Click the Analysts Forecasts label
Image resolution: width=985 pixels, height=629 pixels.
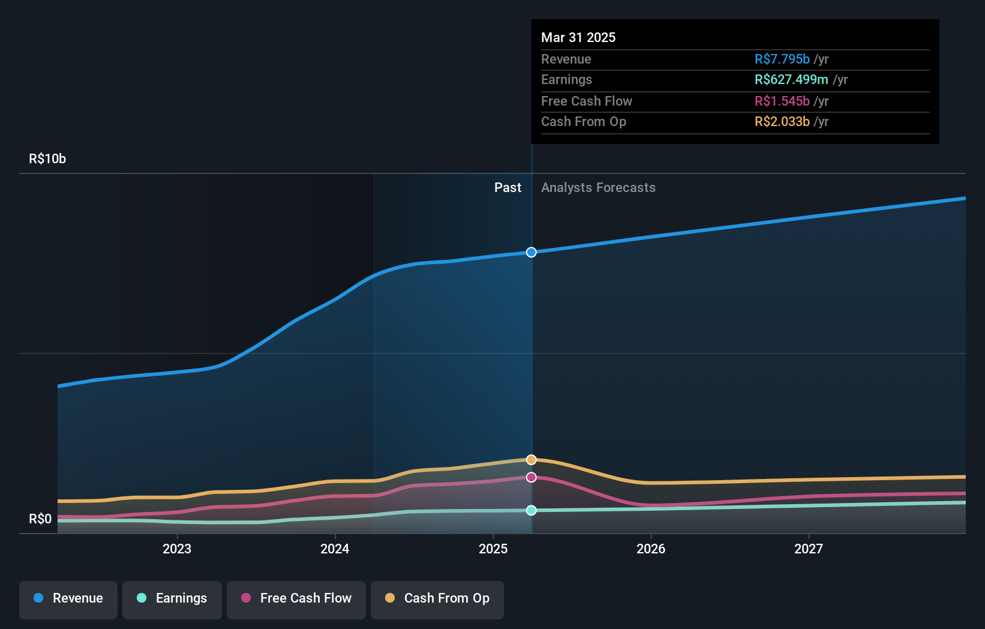(x=598, y=187)
